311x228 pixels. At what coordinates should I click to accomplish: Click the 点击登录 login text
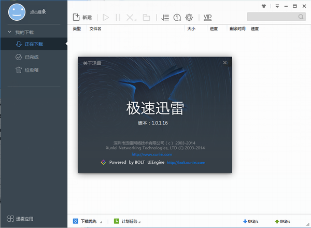38,12
